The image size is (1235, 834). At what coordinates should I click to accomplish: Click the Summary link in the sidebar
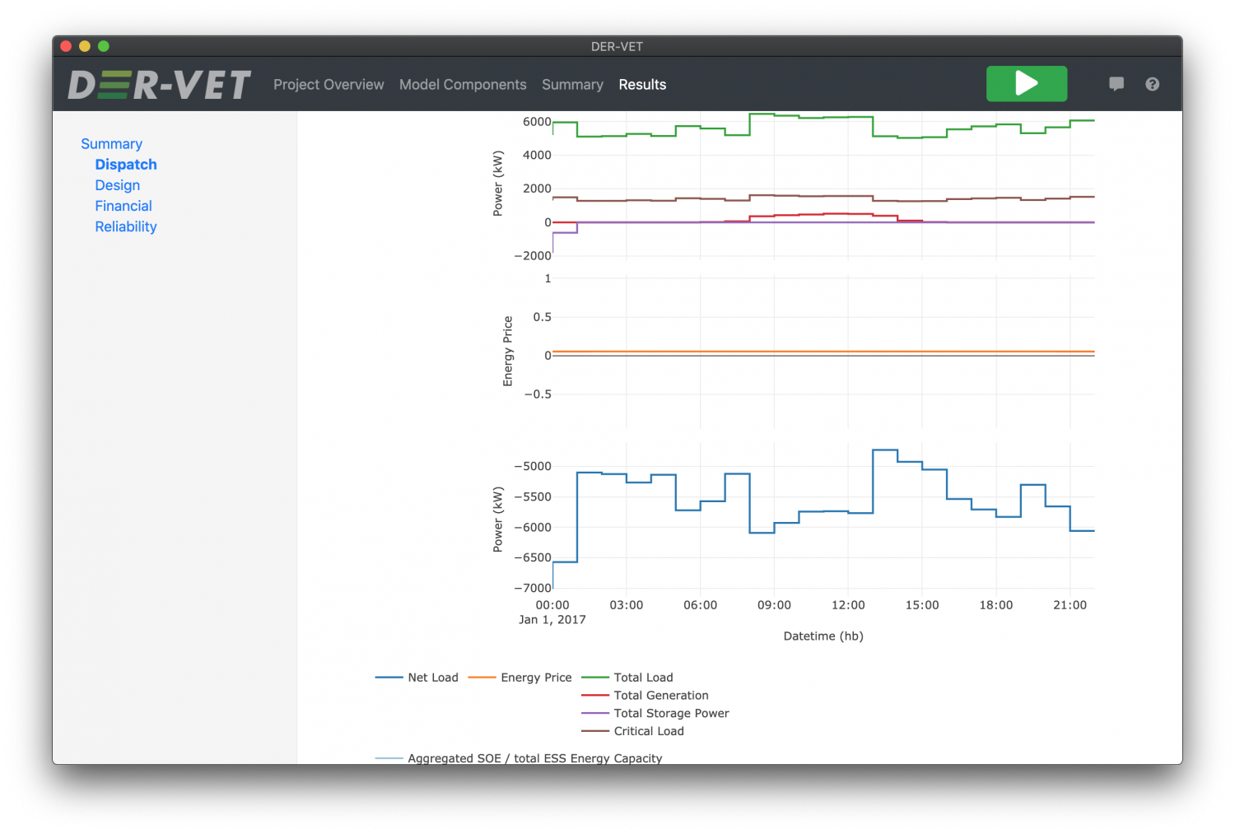tap(111, 143)
